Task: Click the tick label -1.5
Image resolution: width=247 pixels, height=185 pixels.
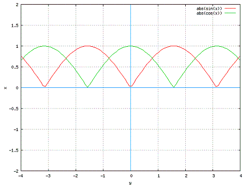Action: click(x=14, y=151)
